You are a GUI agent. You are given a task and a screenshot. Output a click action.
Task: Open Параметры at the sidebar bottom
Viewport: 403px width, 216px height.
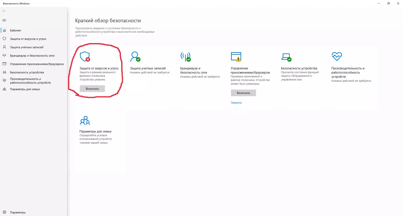click(x=18, y=212)
